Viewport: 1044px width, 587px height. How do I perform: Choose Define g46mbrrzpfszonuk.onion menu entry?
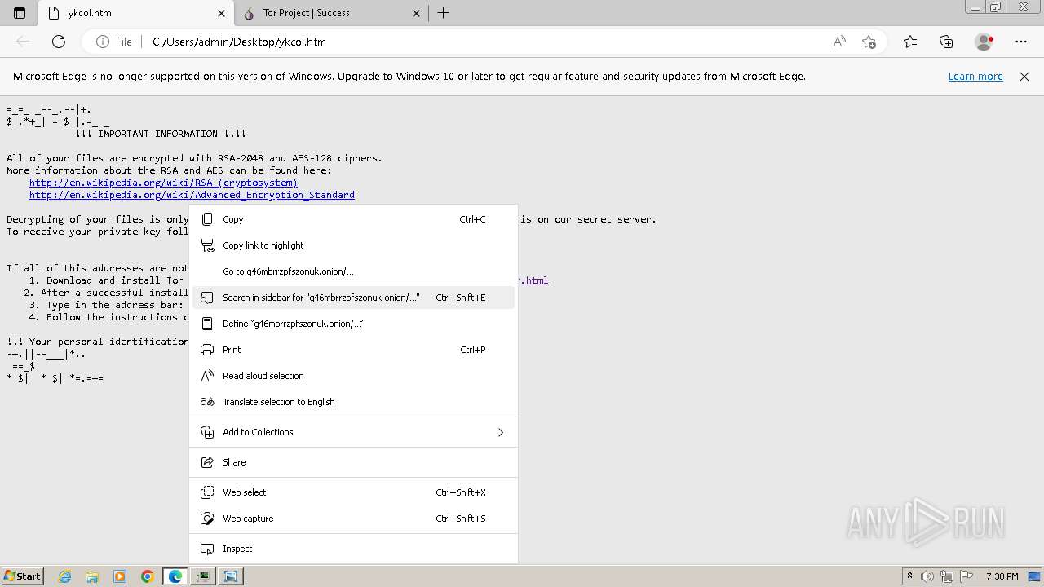(353, 324)
